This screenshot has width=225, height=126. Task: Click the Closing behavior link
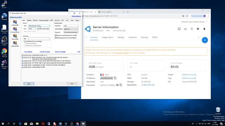click(76, 16)
